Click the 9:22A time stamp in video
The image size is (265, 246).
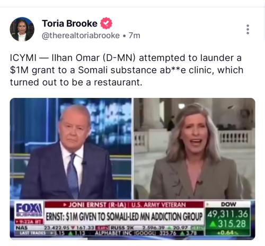pos(29,221)
